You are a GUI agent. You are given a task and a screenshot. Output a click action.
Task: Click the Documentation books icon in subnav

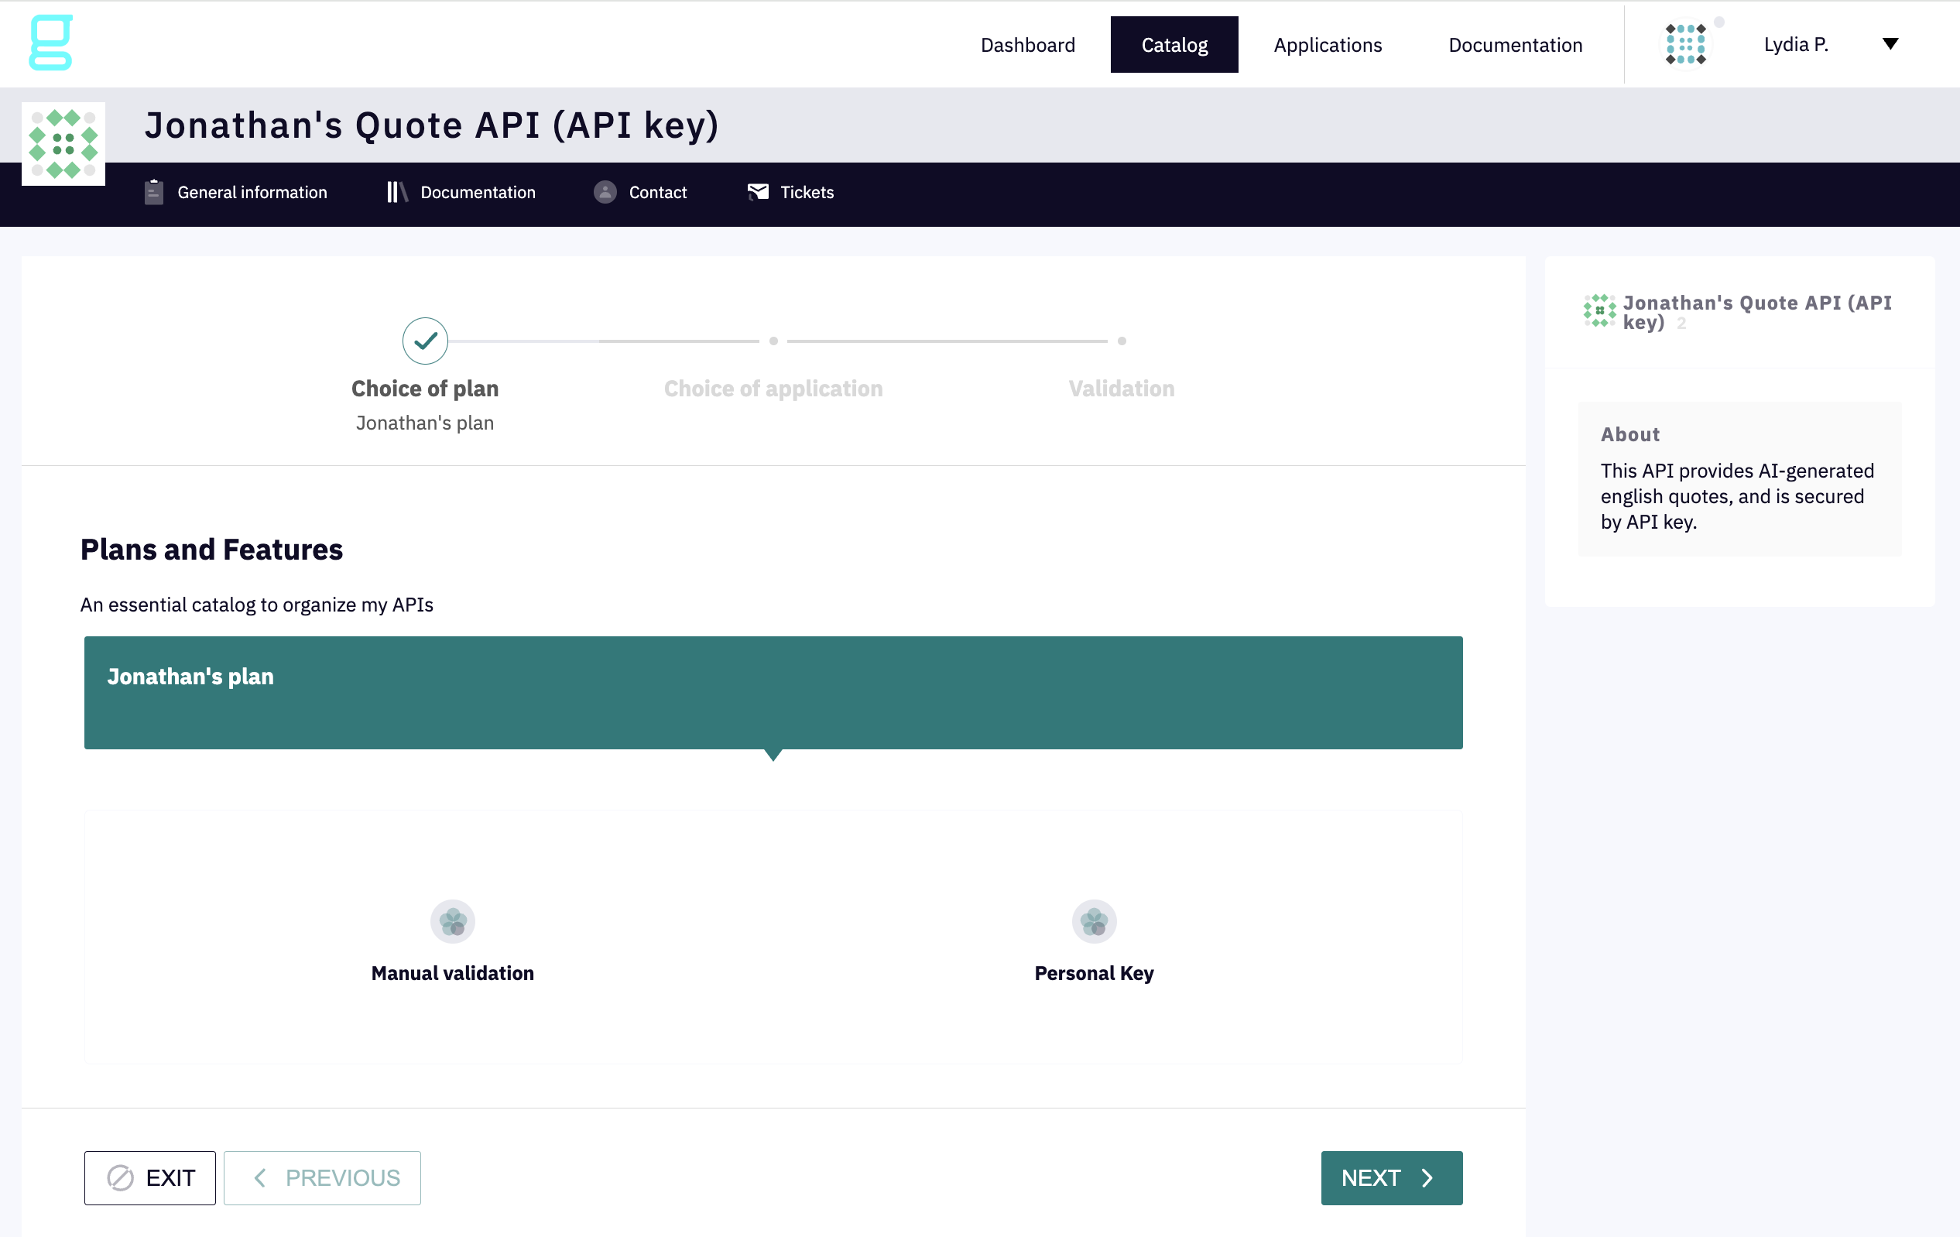point(396,192)
